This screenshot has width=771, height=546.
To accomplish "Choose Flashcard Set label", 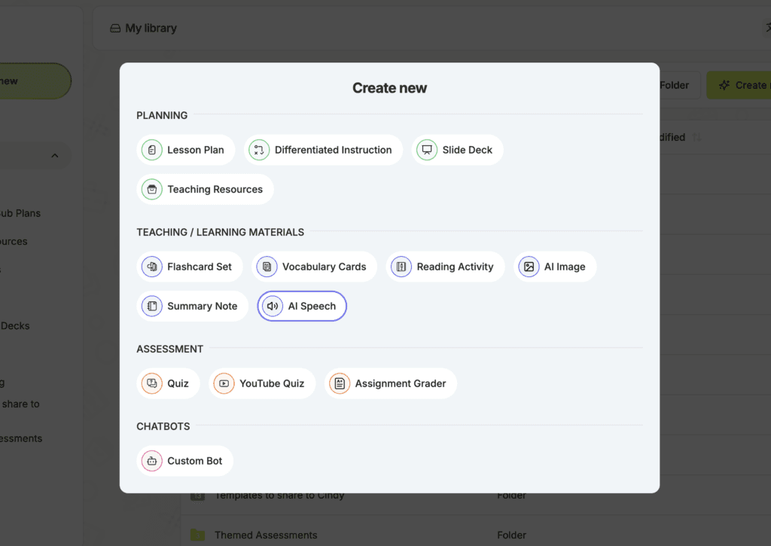I will coord(199,267).
